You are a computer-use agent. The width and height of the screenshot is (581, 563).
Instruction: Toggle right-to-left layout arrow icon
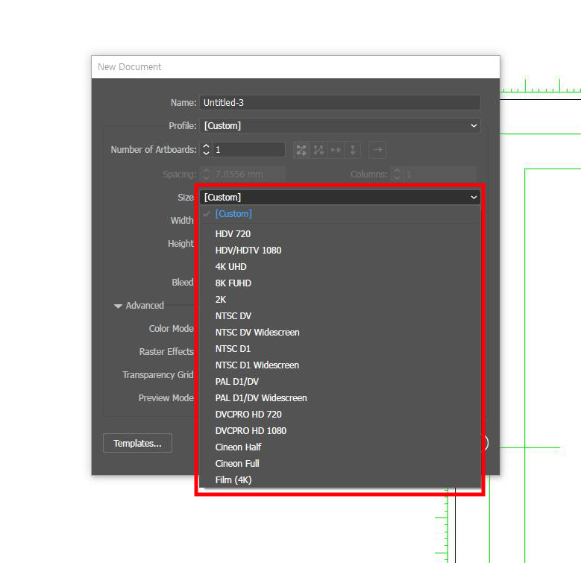click(x=377, y=150)
